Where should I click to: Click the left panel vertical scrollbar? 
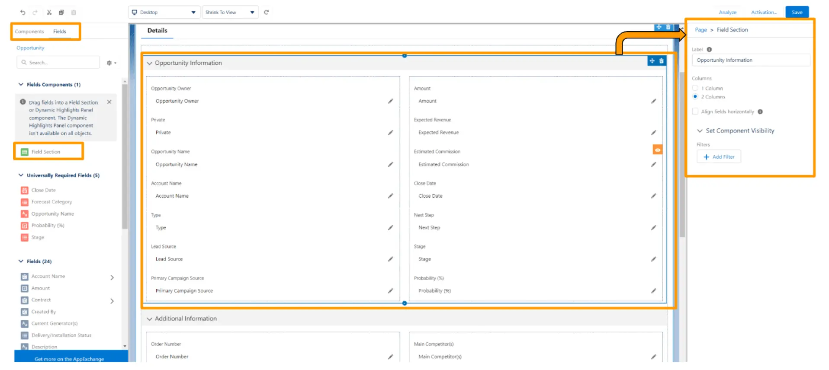(125, 156)
